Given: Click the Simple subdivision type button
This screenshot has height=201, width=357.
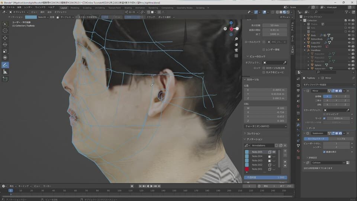Looking at the screenshot, I should [341, 139].
